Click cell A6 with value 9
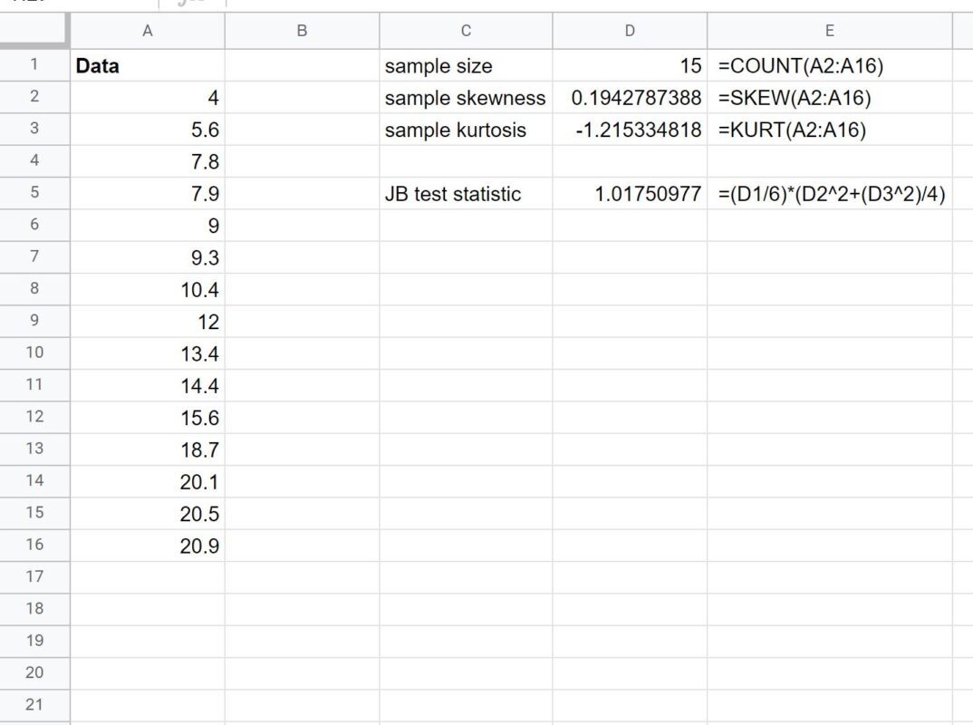 pyautogui.click(x=148, y=226)
